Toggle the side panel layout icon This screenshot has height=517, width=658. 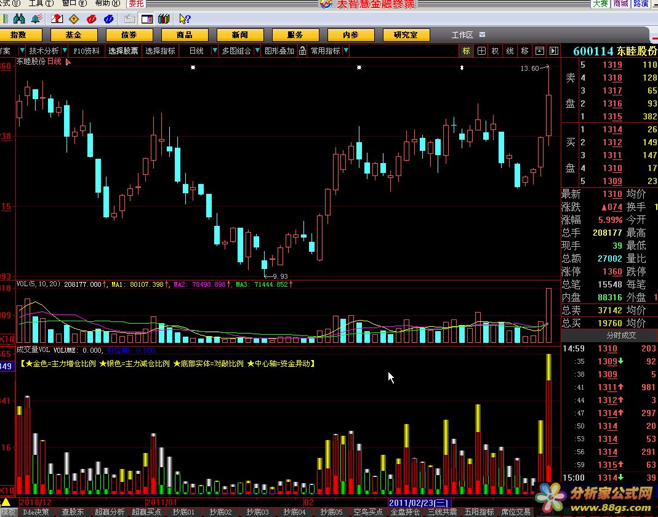tap(147, 18)
